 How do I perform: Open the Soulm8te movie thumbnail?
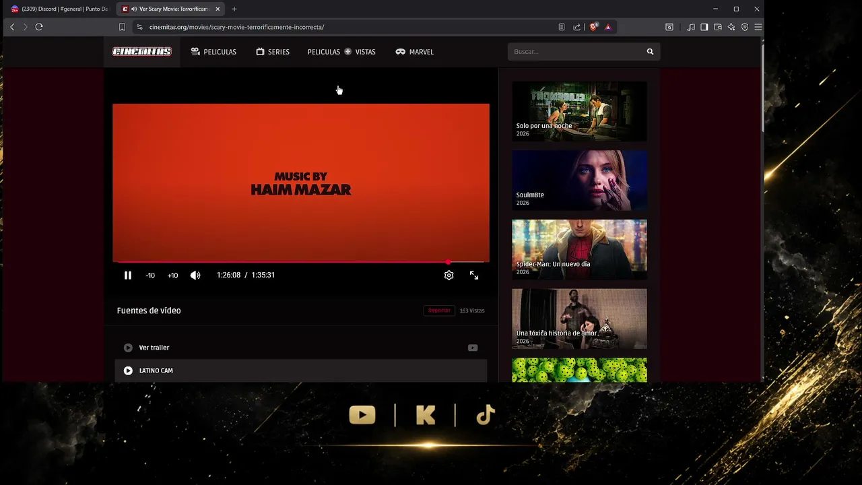pos(579,181)
